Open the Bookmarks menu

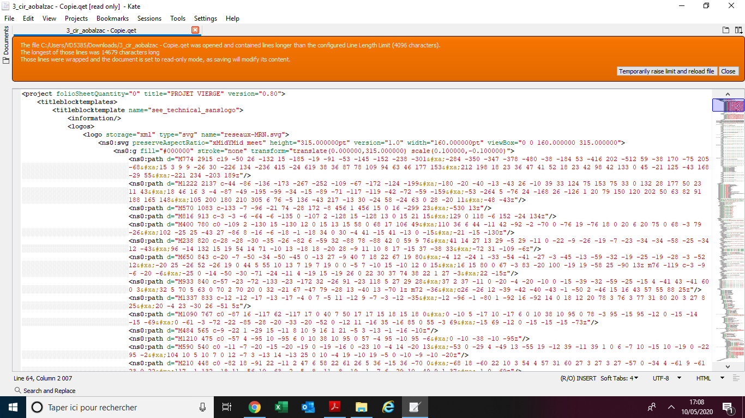coord(112,19)
